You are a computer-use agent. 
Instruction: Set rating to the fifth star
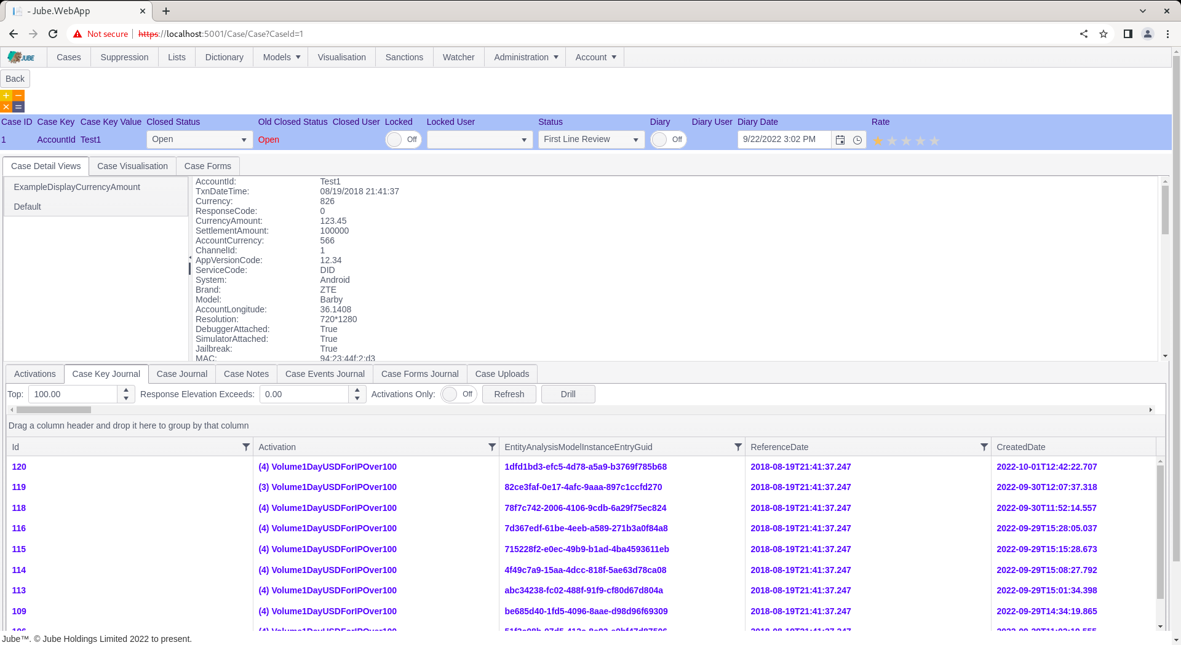pos(934,141)
